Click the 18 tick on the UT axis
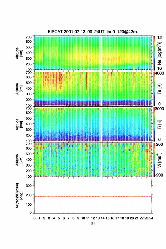The height and width of the screenshot is (249, 166). coord(122,218)
